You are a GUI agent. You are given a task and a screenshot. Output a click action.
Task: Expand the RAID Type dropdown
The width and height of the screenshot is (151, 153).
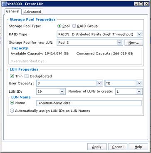click(x=139, y=34)
